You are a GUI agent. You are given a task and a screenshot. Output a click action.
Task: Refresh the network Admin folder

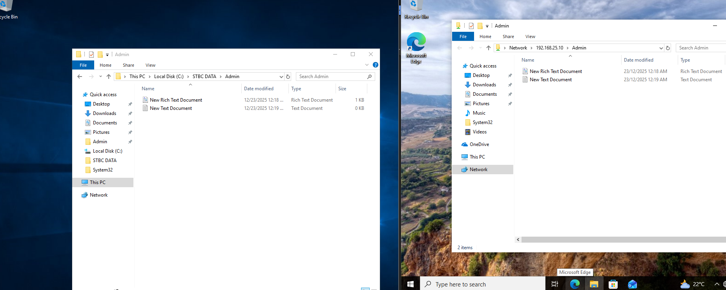[668, 48]
